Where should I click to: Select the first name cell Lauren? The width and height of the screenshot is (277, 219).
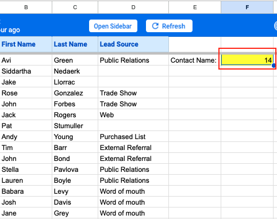26,180
